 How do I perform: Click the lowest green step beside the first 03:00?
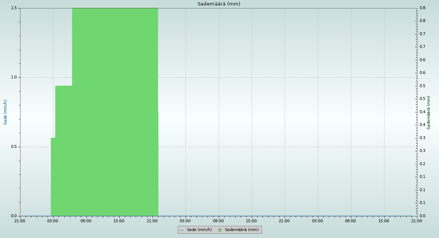coord(53,176)
